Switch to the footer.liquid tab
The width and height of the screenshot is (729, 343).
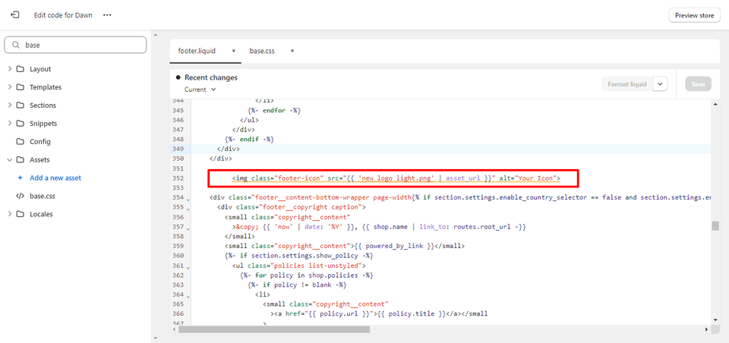[x=197, y=51]
